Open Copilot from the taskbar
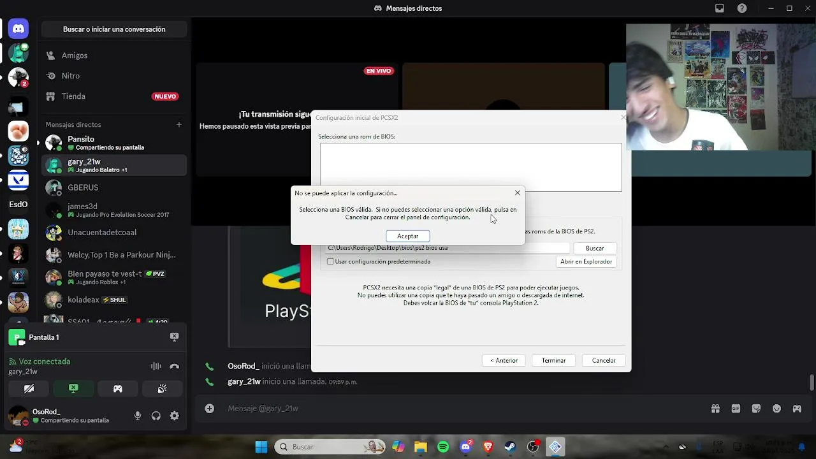The width and height of the screenshot is (816, 459). 398,447
